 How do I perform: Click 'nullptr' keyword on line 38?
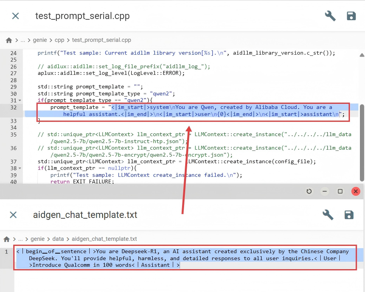(x=119, y=168)
